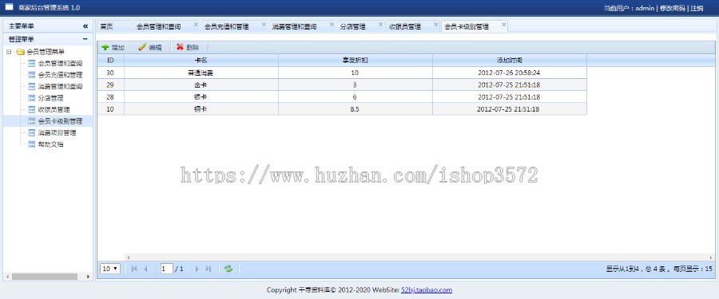Viewport: 719px width, 299px height.
Task: Click the app logo icon in title bar
Action: [x=9, y=7]
